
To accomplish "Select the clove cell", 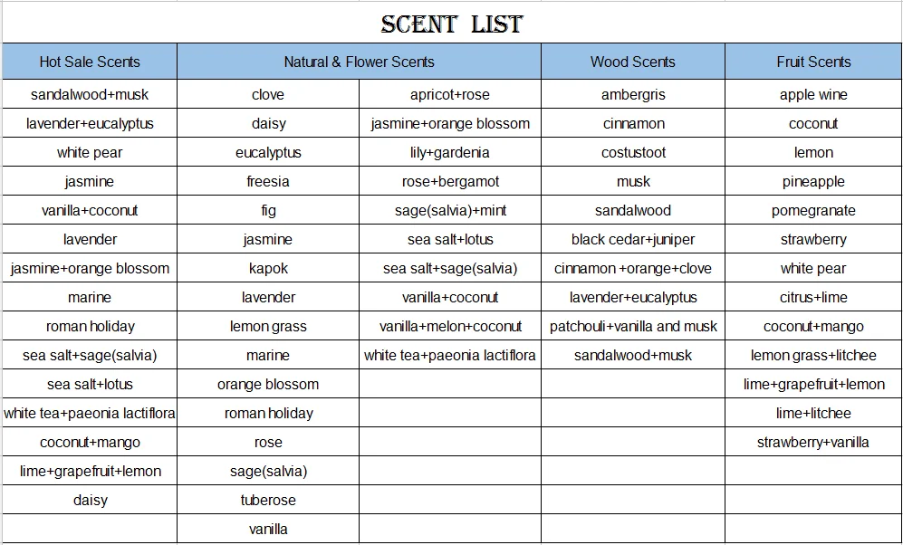I will pyautogui.click(x=268, y=94).
